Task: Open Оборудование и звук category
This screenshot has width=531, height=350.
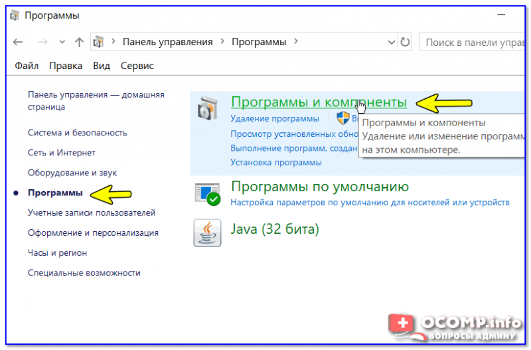Action: click(x=72, y=173)
